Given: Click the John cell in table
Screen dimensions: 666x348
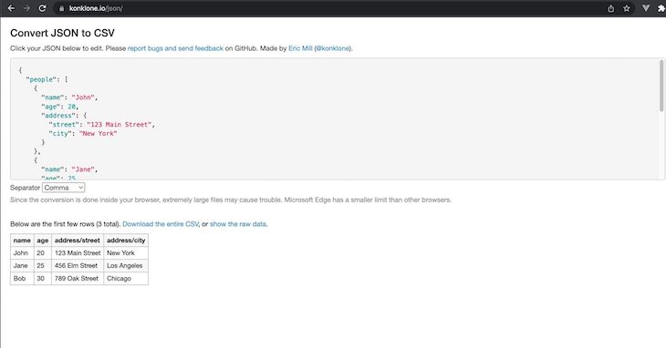Looking at the screenshot, I should click(x=22, y=253).
